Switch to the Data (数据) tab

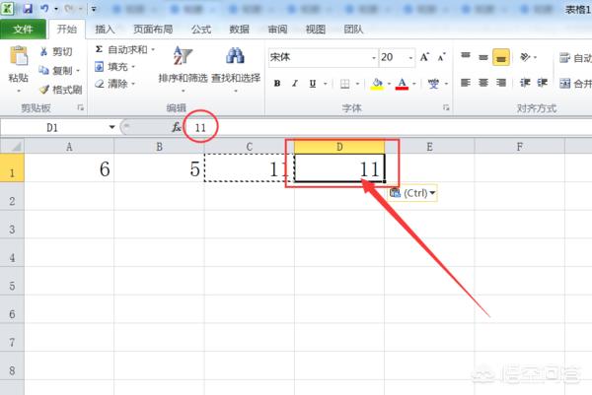(239, 29)
